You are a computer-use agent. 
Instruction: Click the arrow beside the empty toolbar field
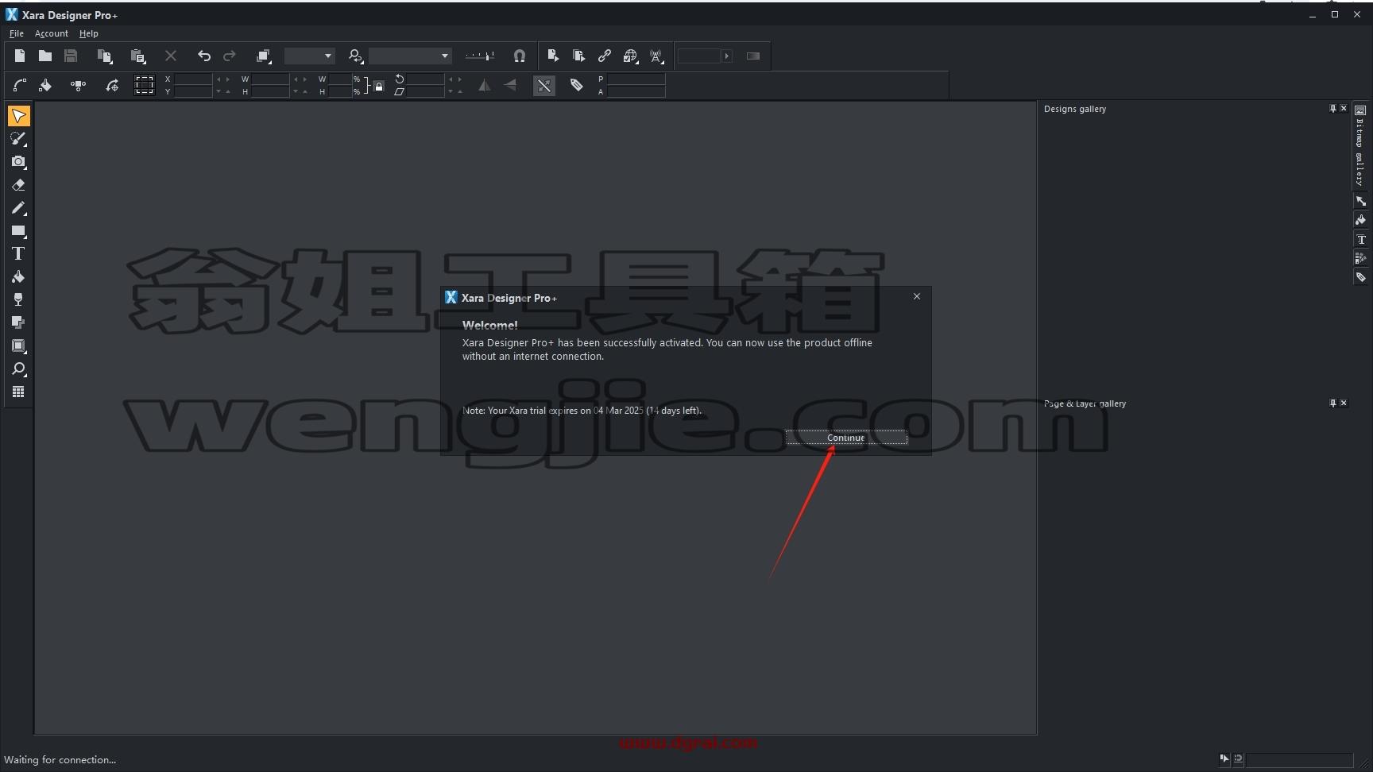point(727,56)
